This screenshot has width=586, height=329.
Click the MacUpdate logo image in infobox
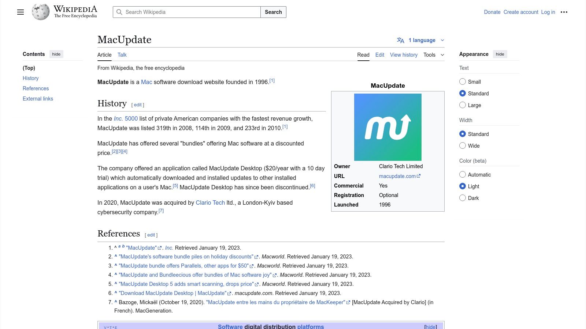click(x=388, y=127)
